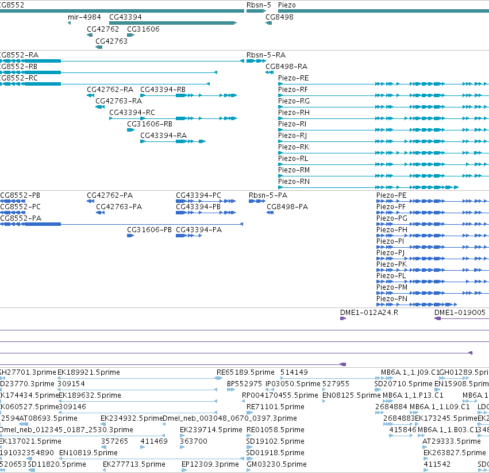Click the CG31606-RB transcript label
The height and width of the screenshot is (473, 489).
tap(149, 124)
